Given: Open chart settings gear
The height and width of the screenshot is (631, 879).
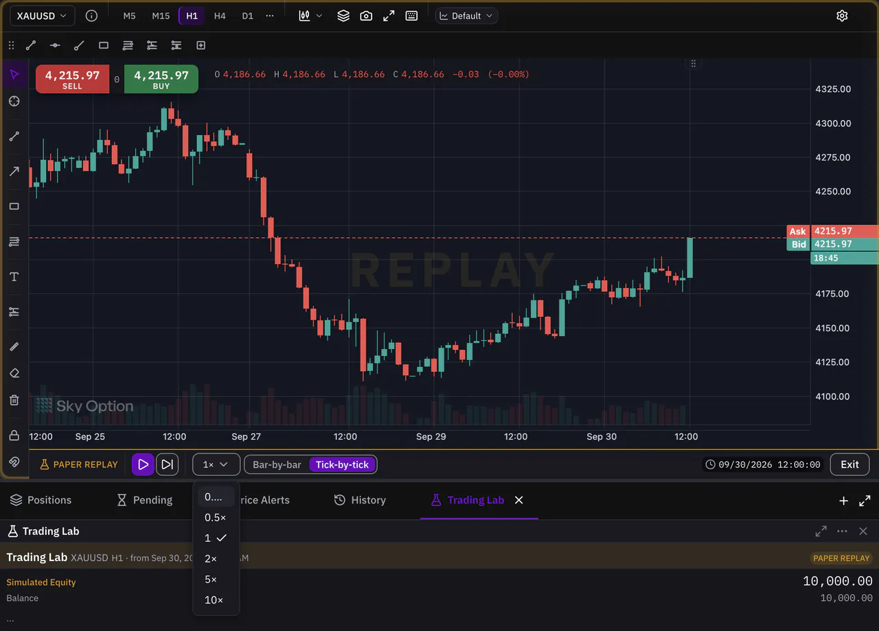Looking at the screenshot, I should (x=842, y=16).
